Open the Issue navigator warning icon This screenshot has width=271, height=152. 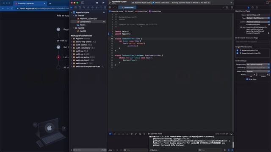coord(88,8)
